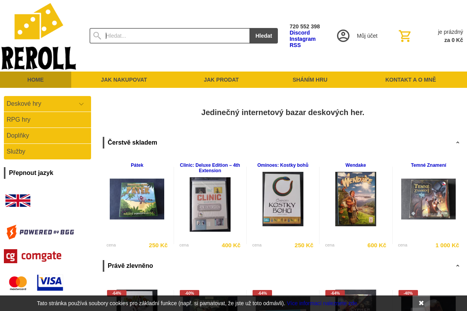Click the cart status 'je prázdný' text
This screenshot has width=467, height=311.
pyautogui.click(x=450, y=32)
